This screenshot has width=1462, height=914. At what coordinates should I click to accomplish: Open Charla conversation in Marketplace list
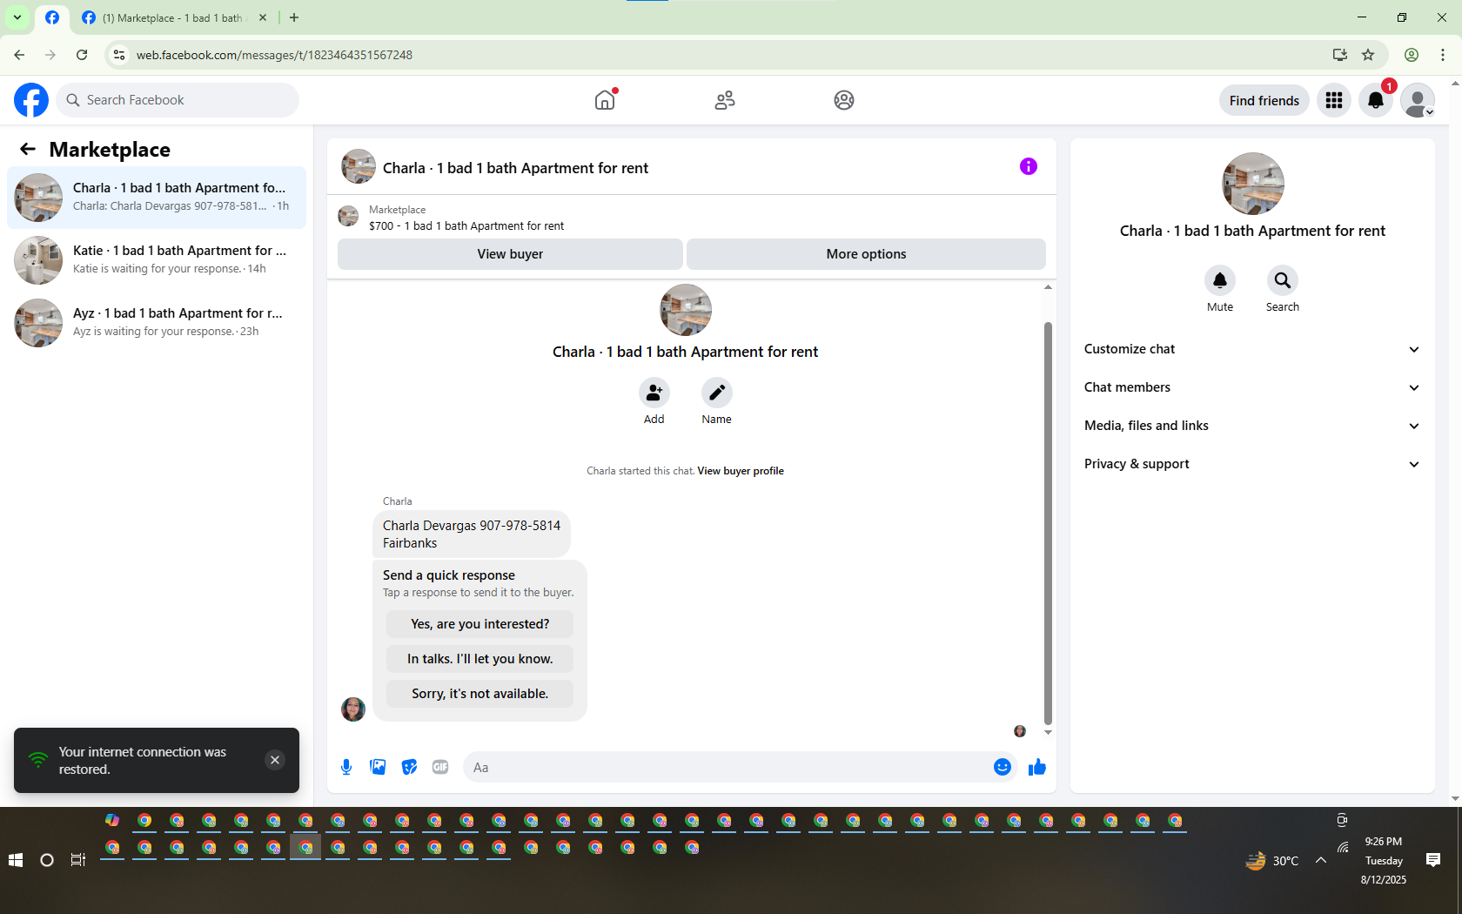coord(157,198)
